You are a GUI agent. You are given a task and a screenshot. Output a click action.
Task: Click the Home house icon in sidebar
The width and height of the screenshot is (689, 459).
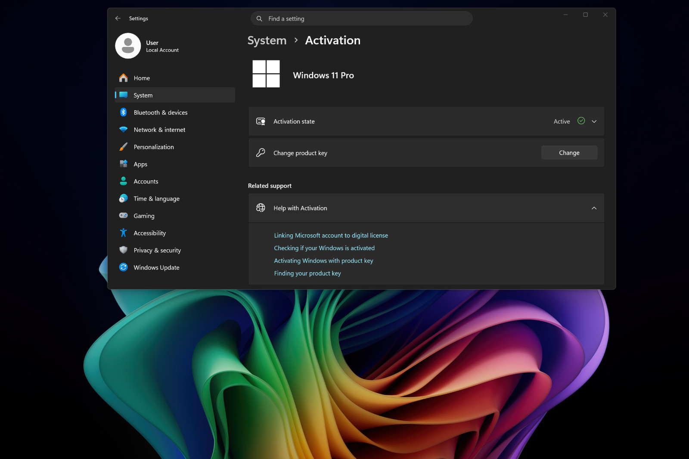124,78
